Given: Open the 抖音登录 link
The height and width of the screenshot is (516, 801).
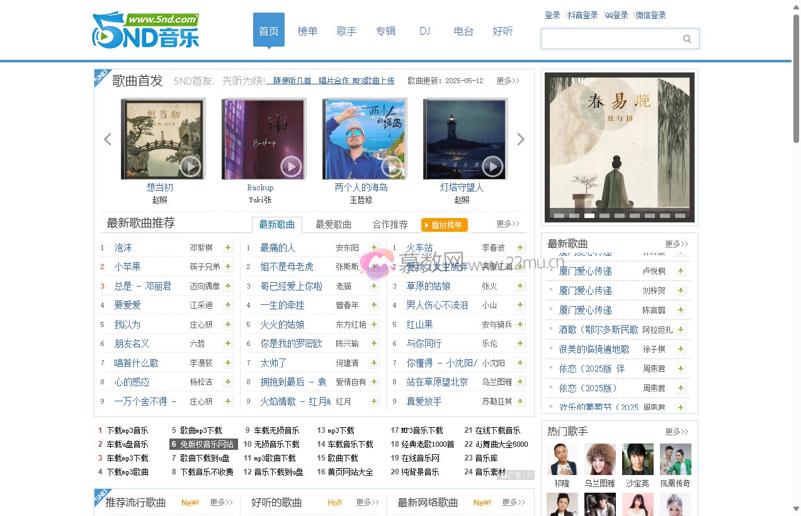Looking at the screenshot, I should [x=582, y=15].
